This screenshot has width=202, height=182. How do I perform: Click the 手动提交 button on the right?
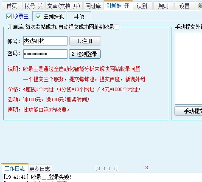tap(188, 111)
